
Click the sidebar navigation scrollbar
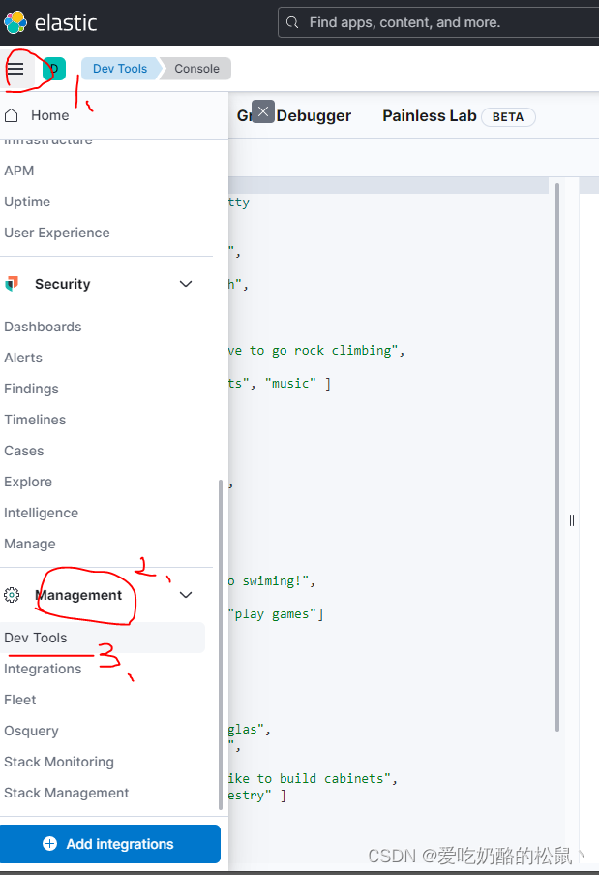coord(221,644)
